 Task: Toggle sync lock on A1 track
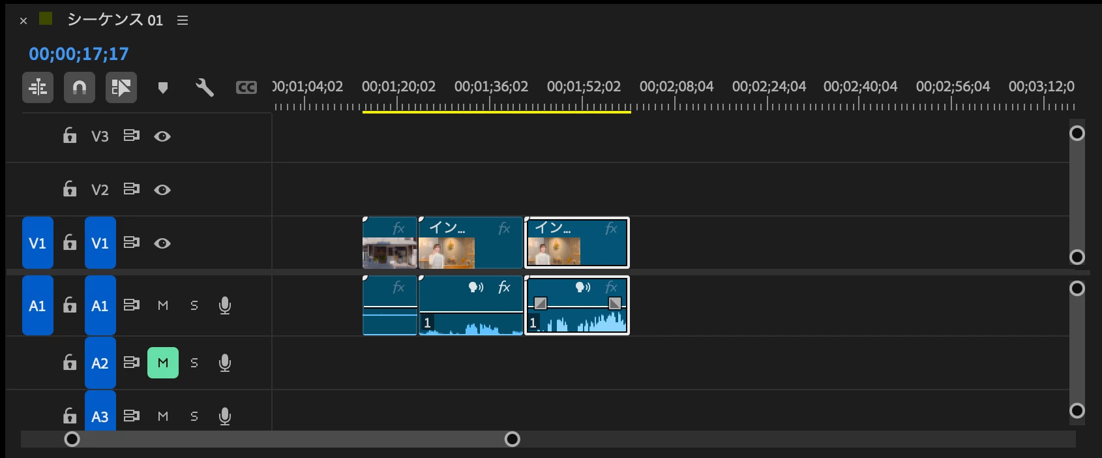click(132, 305)
